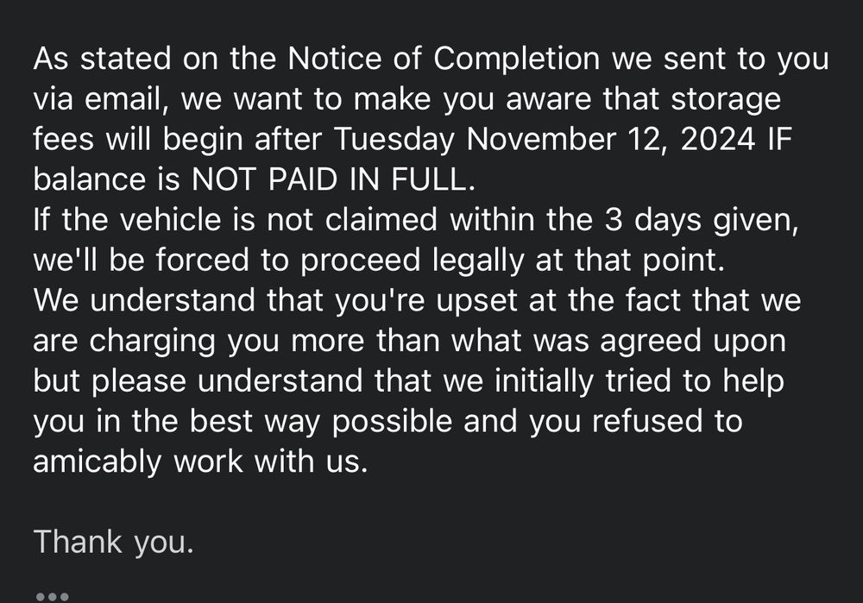Image resolution: width=863 pixels, height=603 pixels.
Task: Click the word 'vehicle' in the message
Action: [x=170, y=219]
